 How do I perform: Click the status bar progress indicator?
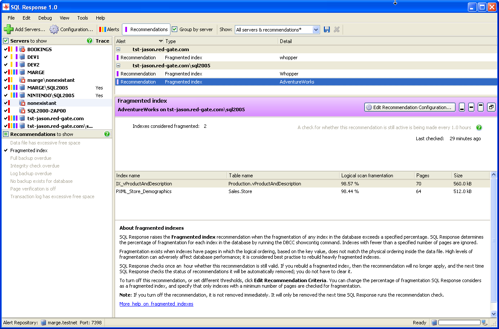459,323
